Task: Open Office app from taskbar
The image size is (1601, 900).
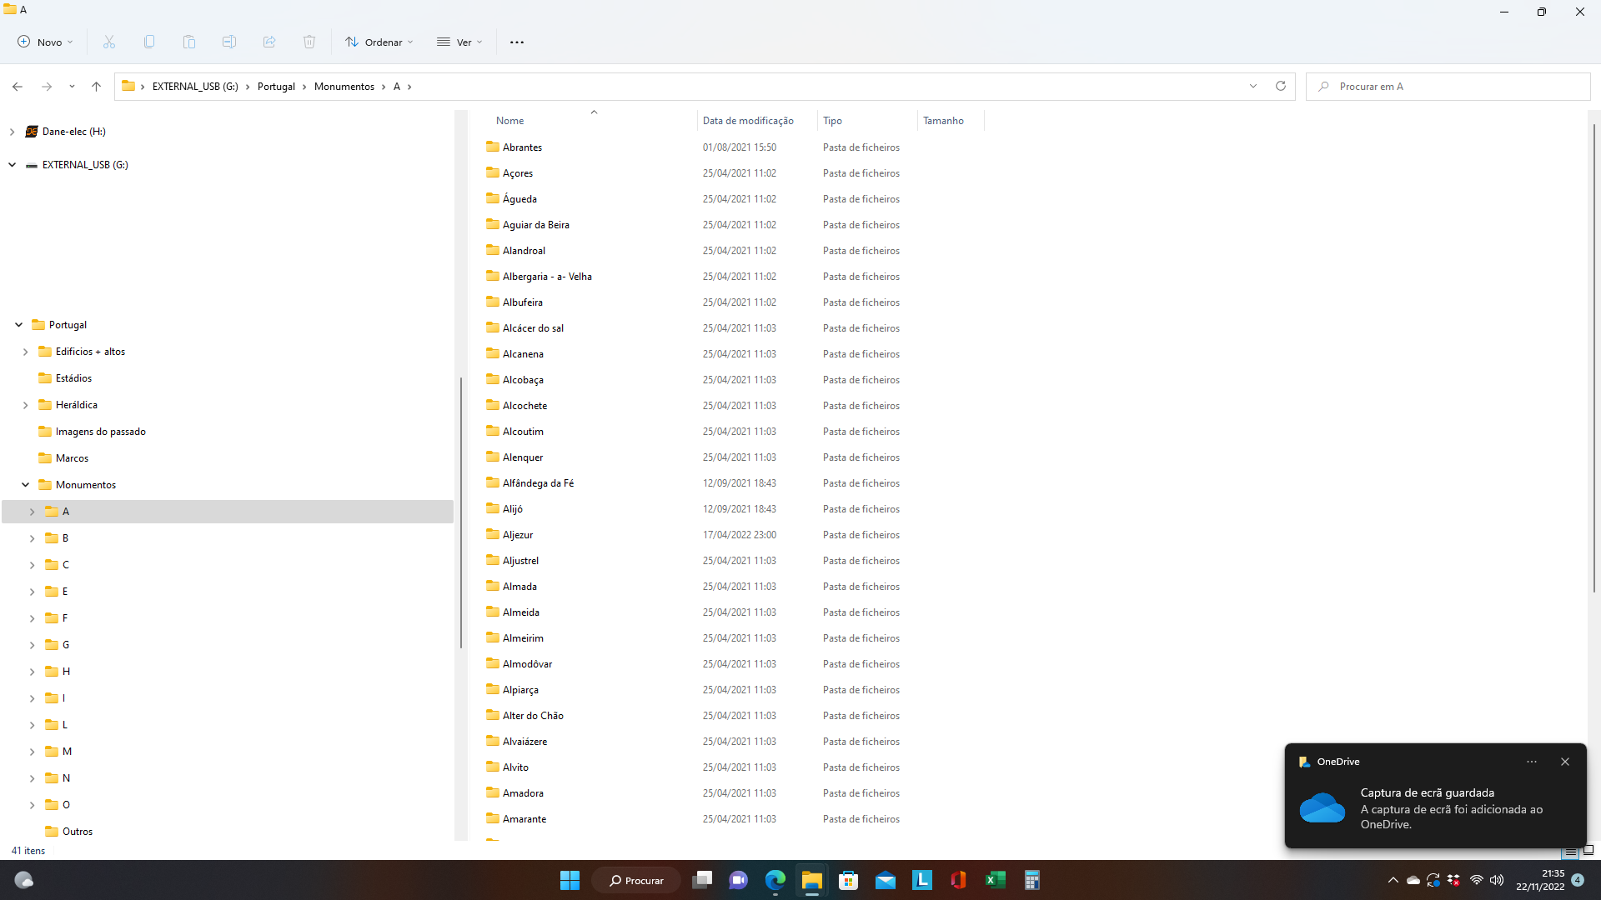Action: coord(959,880)
